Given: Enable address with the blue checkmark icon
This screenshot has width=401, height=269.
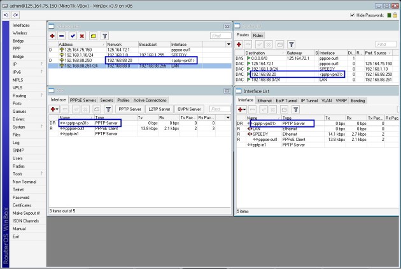Looking at the screenshot, I should click(x=73, y=36).
